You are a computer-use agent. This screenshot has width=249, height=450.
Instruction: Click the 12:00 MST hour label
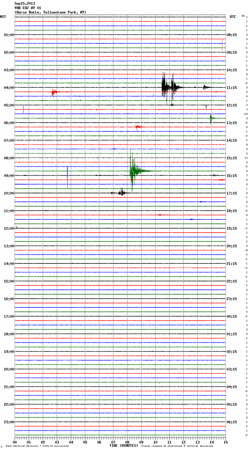pyautogui.click(x=9, y=228)
